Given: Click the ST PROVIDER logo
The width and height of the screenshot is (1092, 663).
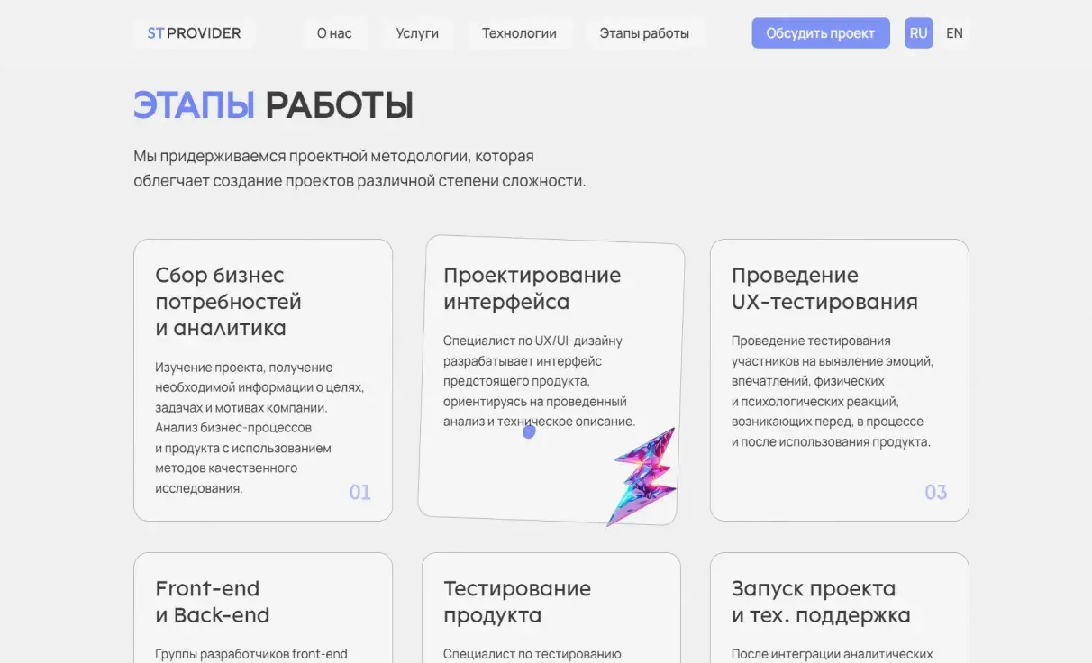Looking at the screenshot, I should coord(194,33).
